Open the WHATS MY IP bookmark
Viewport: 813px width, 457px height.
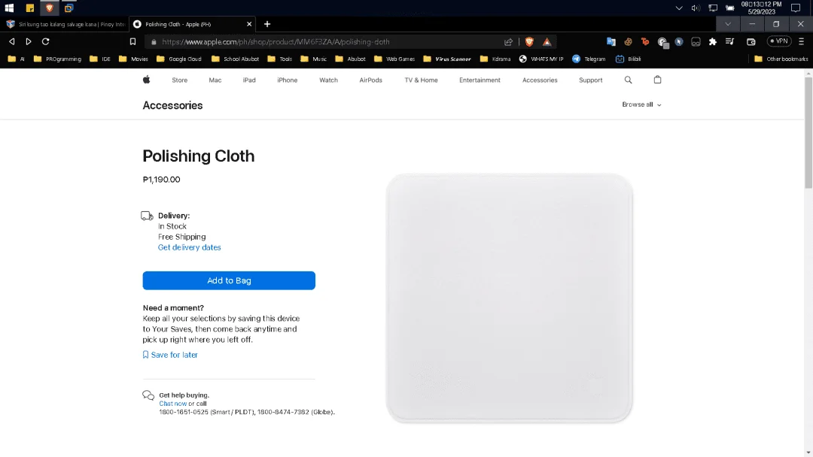541,59
